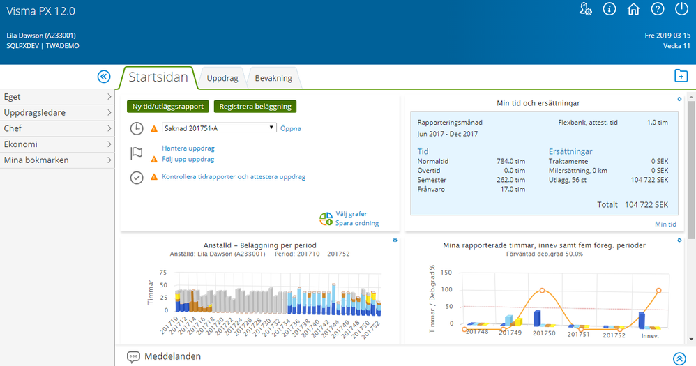696x366 pixels.
Task: Click warning triangle beside Kontrollera tidrapporter
Action: pyautogui.click(x=154, y=177)
